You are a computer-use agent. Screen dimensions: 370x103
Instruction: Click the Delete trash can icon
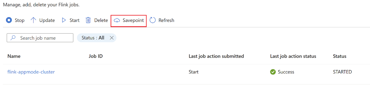[x=88, y=20]
